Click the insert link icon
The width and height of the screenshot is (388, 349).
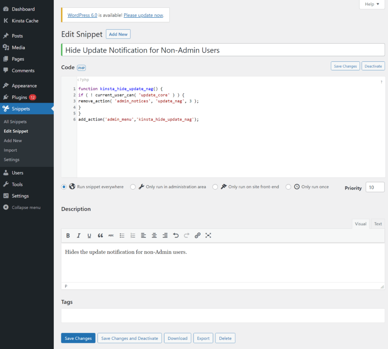(x=197, y=235)
